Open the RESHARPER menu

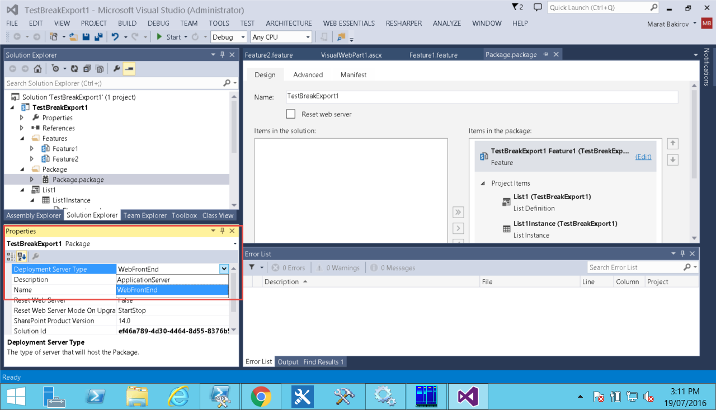(404, 23)
